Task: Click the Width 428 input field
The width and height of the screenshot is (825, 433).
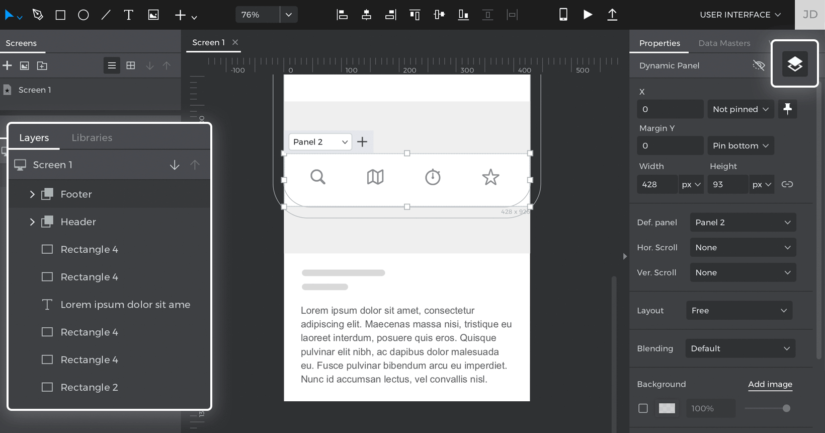Action: coord(657,184)
